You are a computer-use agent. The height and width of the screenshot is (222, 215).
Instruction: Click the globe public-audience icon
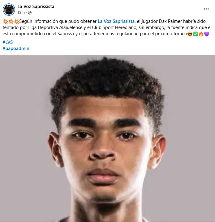click(x=30, y=13)
